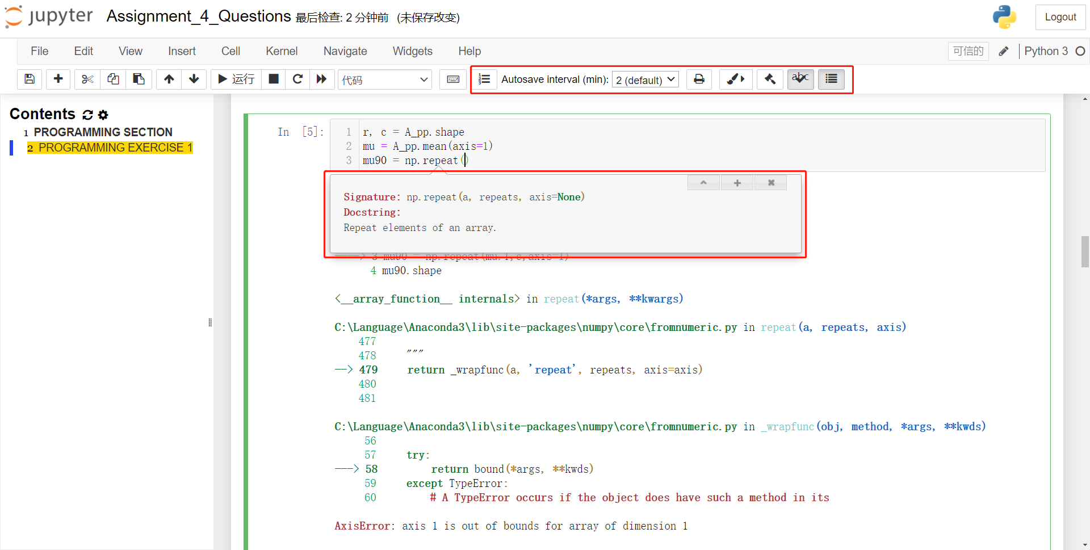1090x550 pixels.
Task: Click the vertical scrollbar thumb
Action: coord(1085,251)
